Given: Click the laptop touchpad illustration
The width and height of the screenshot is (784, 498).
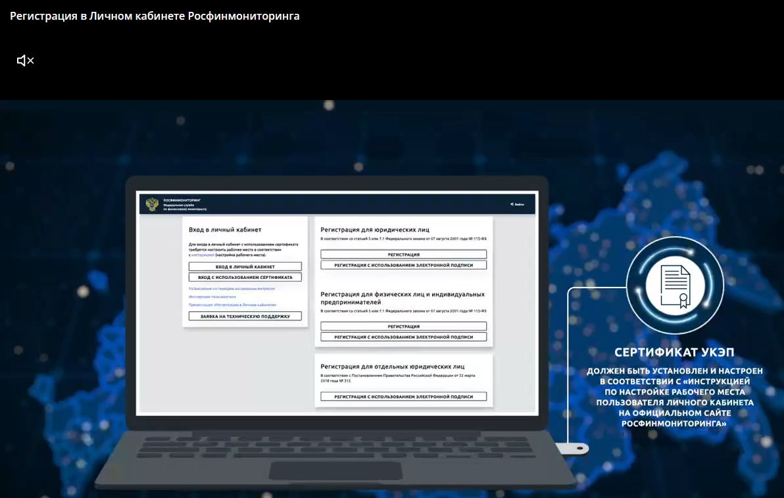Looking at the screenshot, I should 335,470.
